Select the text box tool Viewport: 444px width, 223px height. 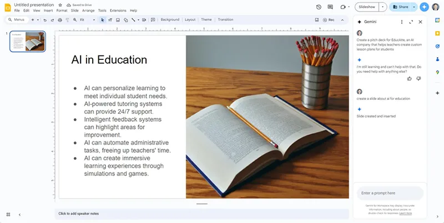[x=110, y=19]
